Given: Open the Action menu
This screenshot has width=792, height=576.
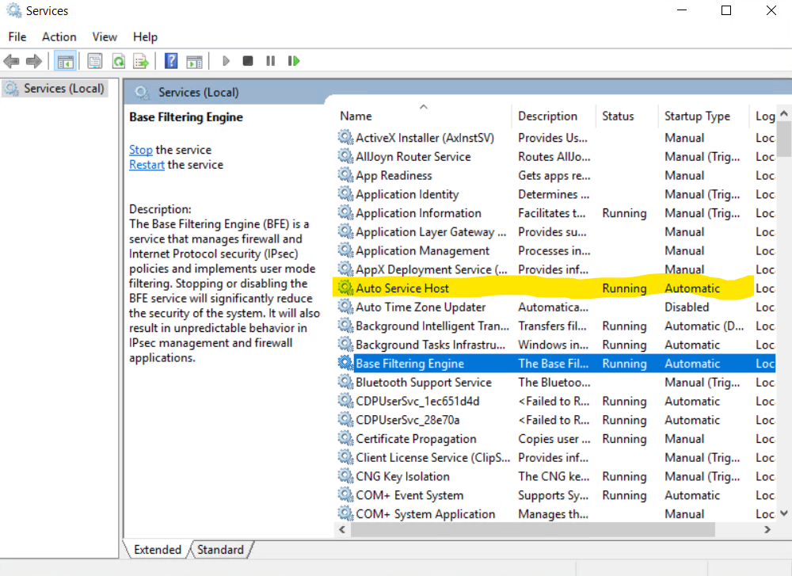Looking at the screenshot, I should click(59, 36).
